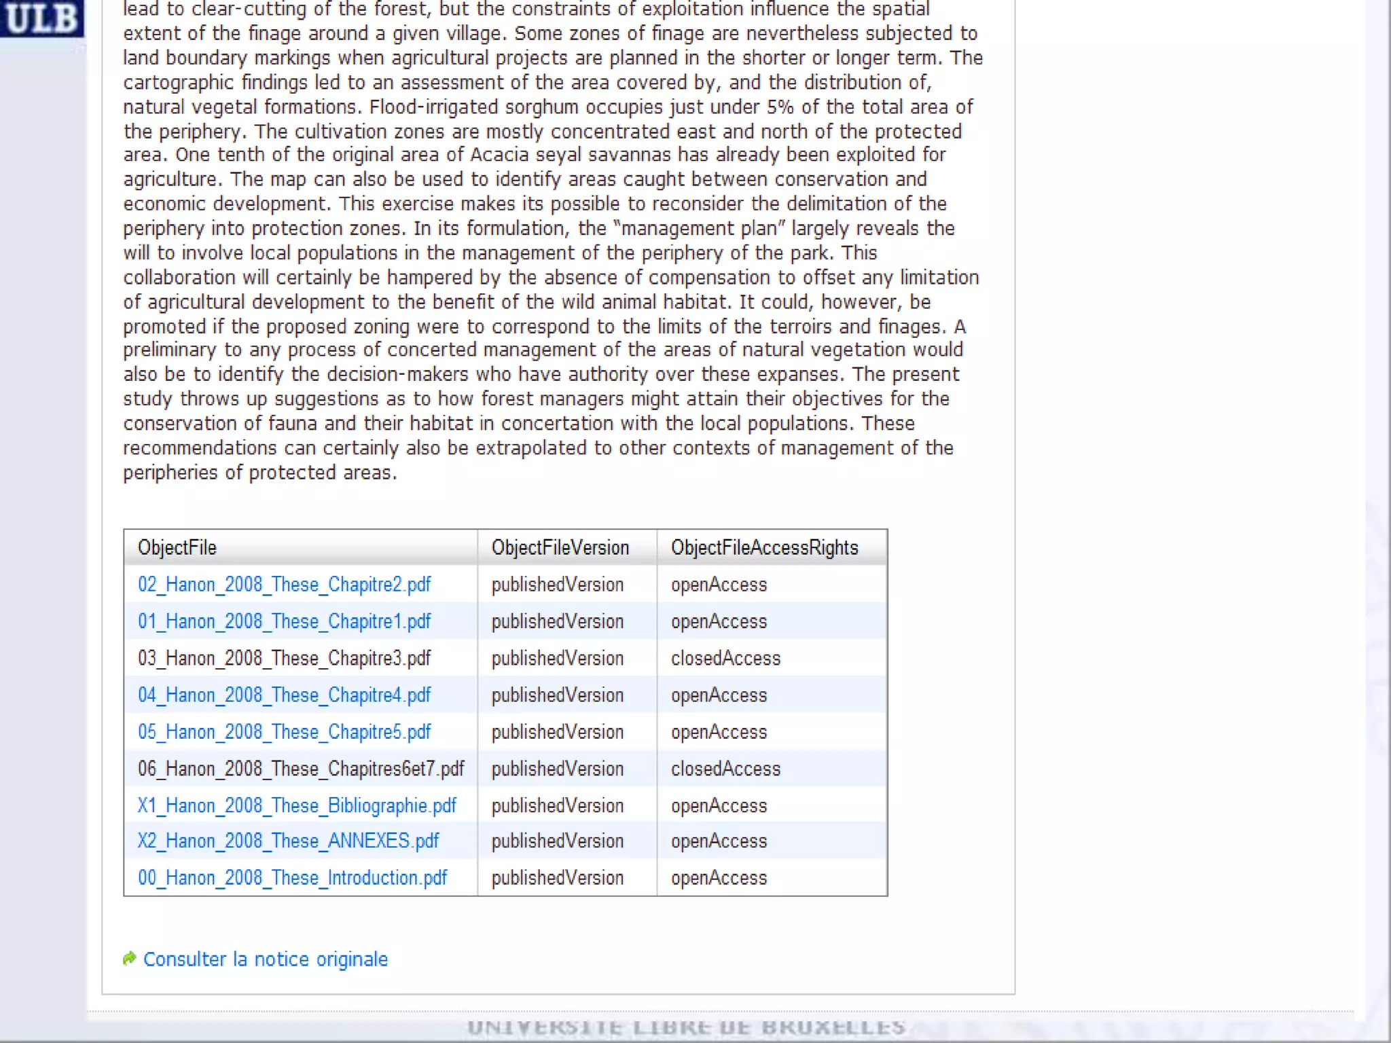This screenshot has width=1391, height=1043.
Task: Click closedAccess cell for Chapitres6et7
Action: pyautogui.click(x=725, y=769)
